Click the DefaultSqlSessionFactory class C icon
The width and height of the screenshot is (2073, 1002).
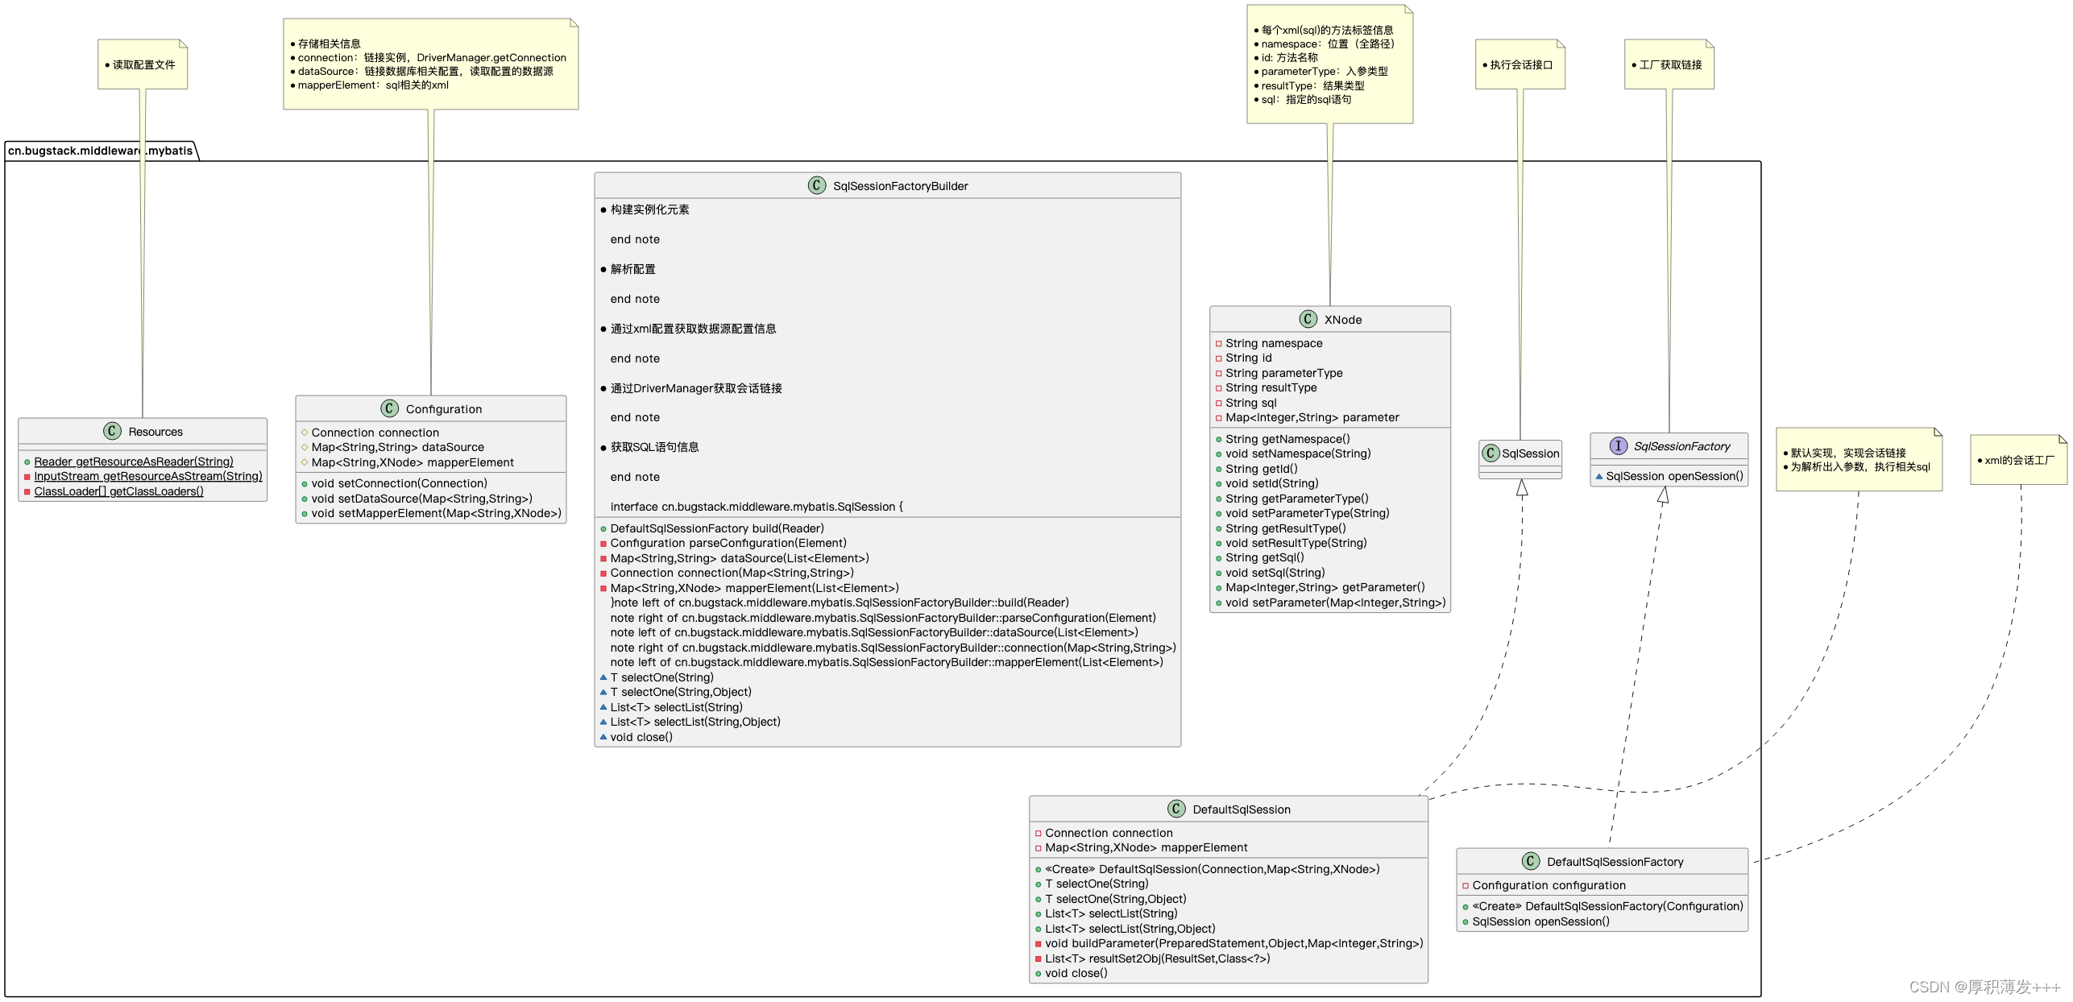click(x=1531, y=861)
